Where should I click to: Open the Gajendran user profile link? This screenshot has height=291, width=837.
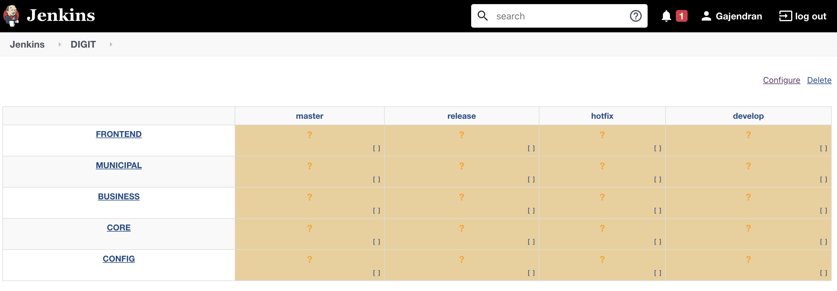738,16
